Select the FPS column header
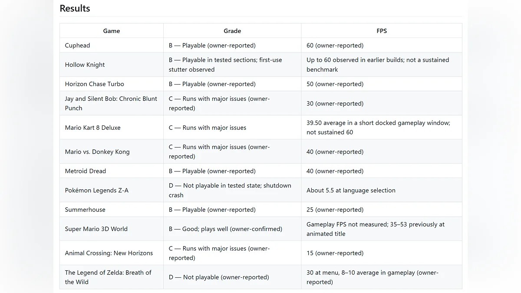Image resolution: width=521 pixels, height=293 pixels. (x=382, y=31)
